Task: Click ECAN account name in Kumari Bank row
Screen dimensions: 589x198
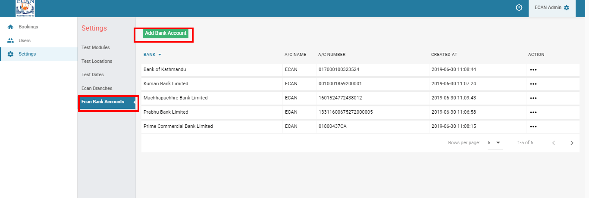Action: [x=291, y=84]
